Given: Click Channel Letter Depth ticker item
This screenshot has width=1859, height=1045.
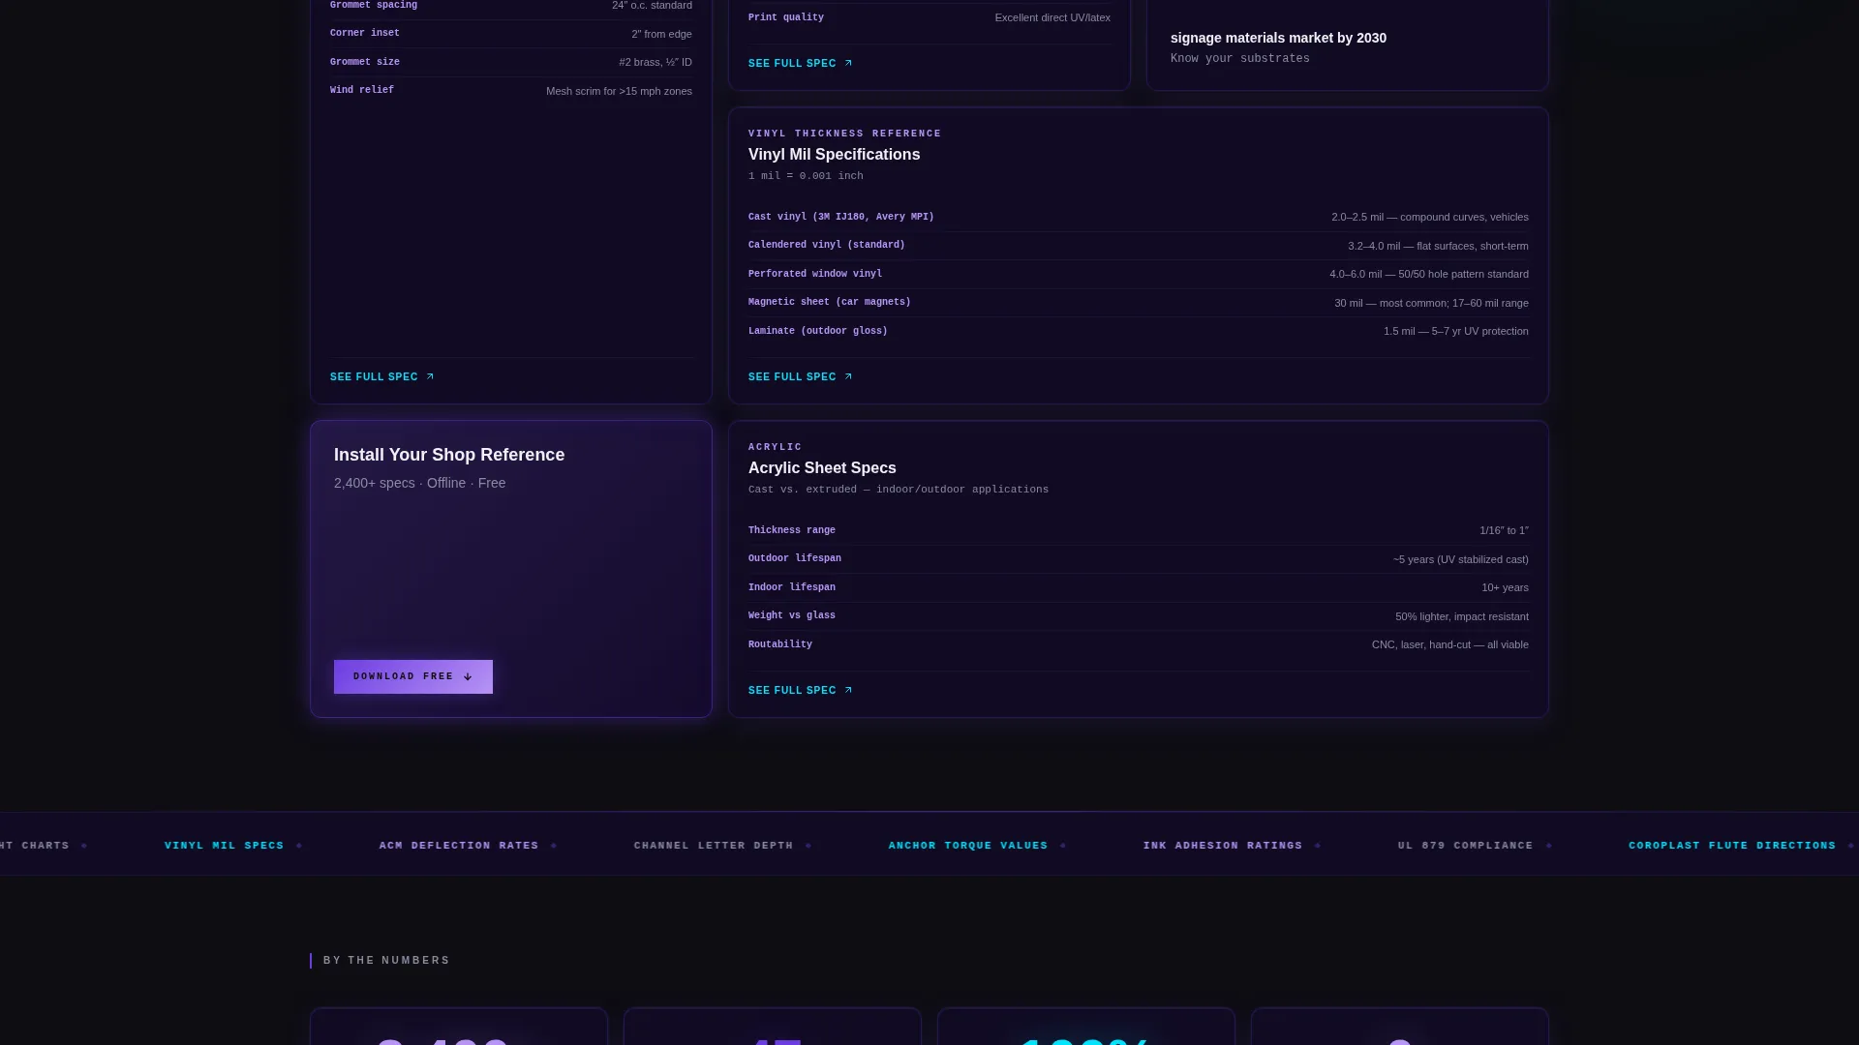Looking at the screenshot, I should (x=714, y=846).
